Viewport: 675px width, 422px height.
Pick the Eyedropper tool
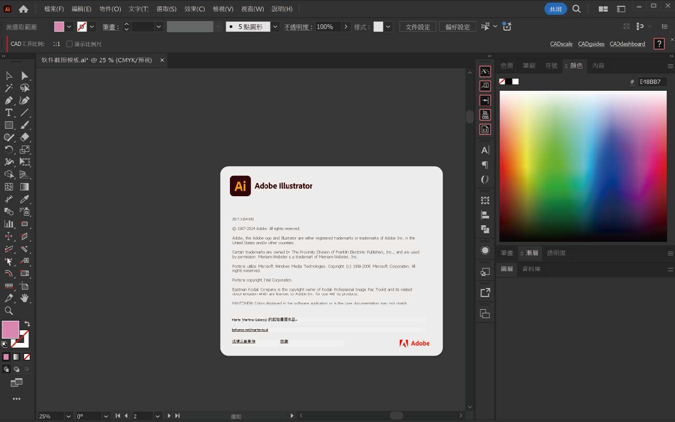tap(24, 199)
